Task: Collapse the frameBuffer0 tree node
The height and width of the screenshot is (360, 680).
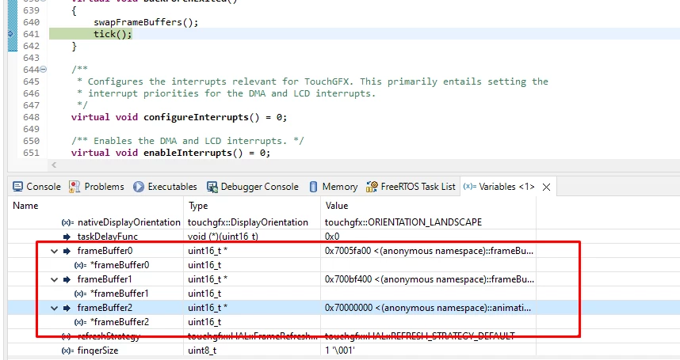Action: tap(54, 251)
